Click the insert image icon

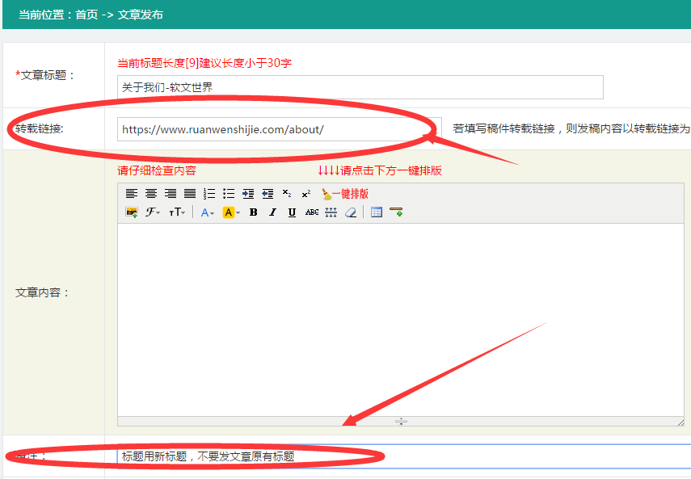132,212
